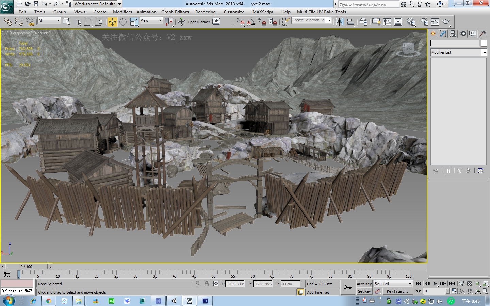Screen dimensions: 490x306
Task: Go to the end frame
Action: (x=452, y=283)
